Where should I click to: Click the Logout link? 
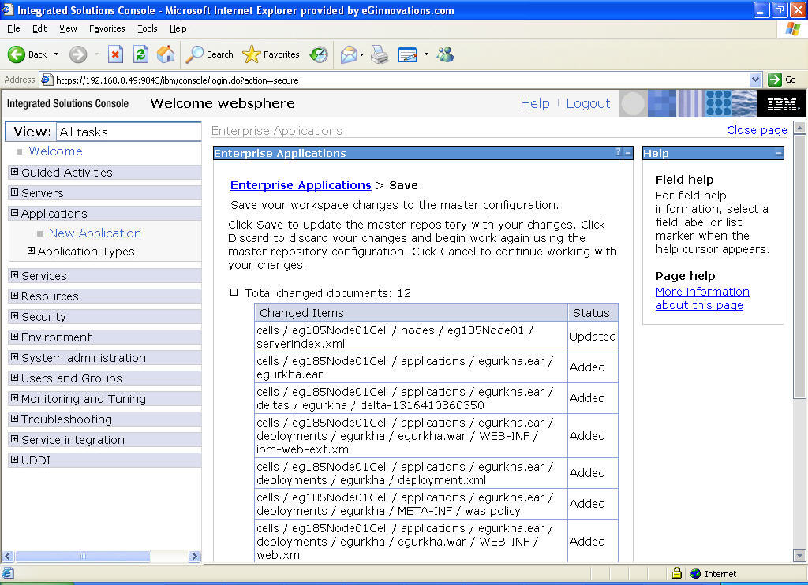tap(588, 103)
